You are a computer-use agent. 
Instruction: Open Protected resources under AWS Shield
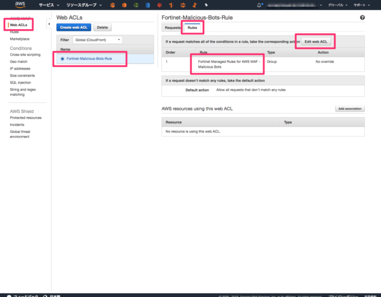pos(26,118)
